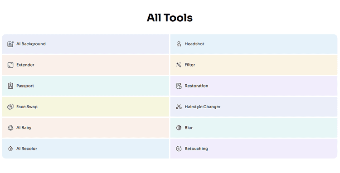
Task: Open the Hairstyle Changer tool link
Action: (203, 107)
